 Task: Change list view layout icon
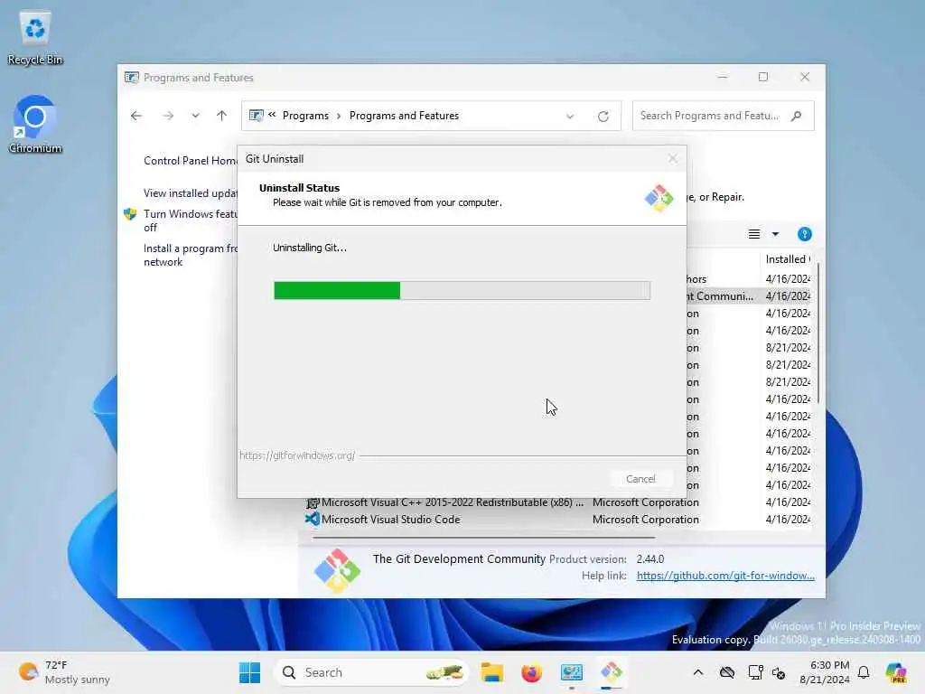click(x=754, y=234)
